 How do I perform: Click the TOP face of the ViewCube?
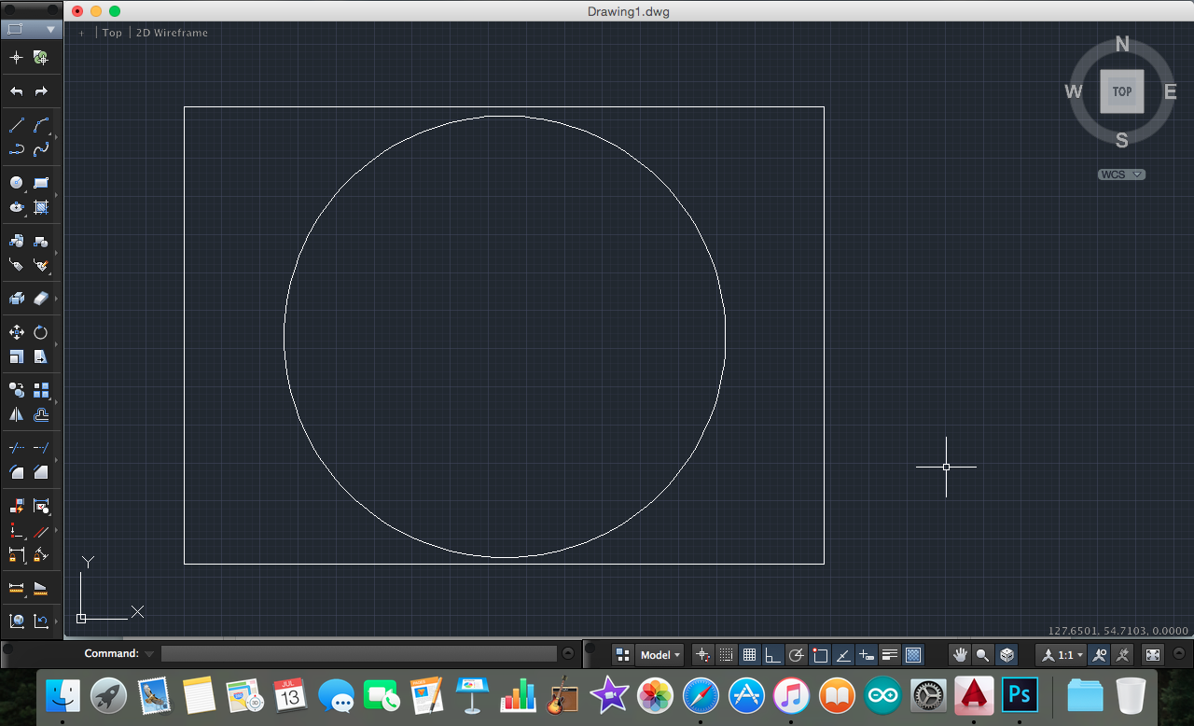point(1122,91)
